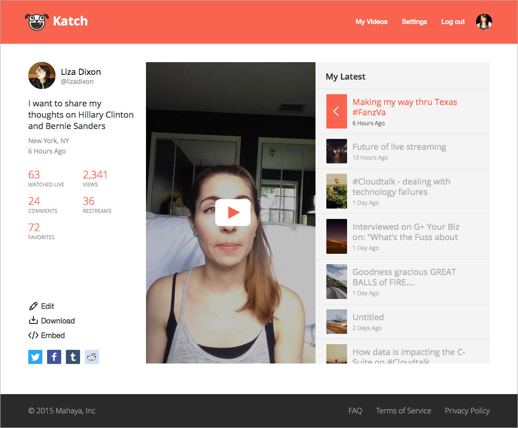Screen dimensions: 518x428
Task: Click Log out in the header
Action: pos(453,22)
